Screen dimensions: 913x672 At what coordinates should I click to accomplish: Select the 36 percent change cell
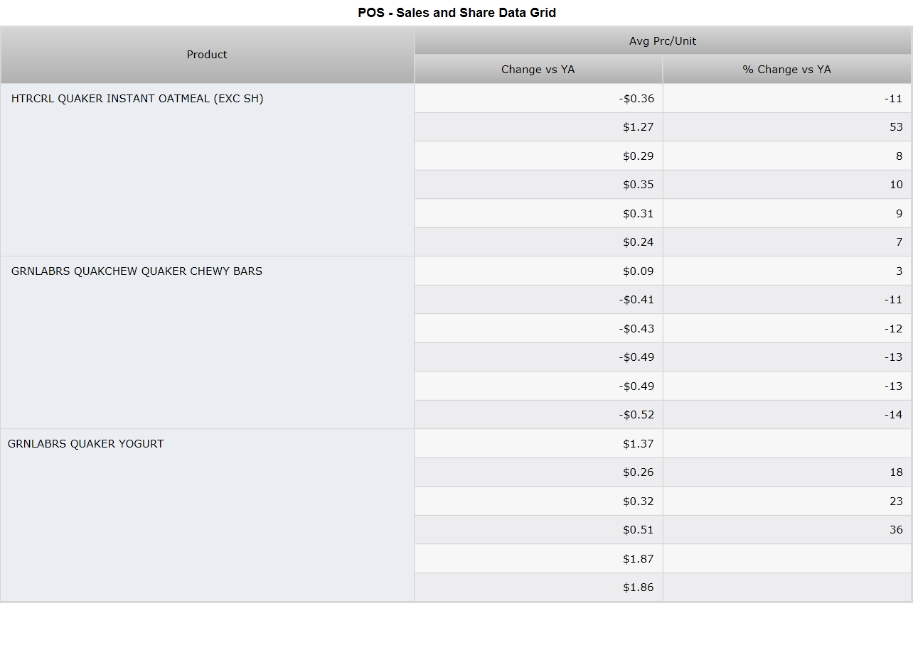[x=787, y=530]
